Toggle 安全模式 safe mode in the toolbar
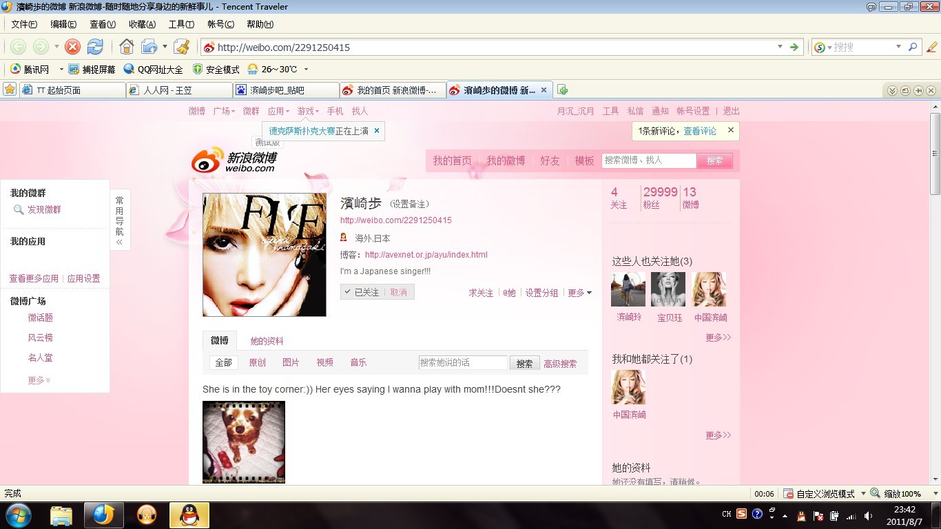The width and height of the screenshot is (941, 529). click(216, 70)
